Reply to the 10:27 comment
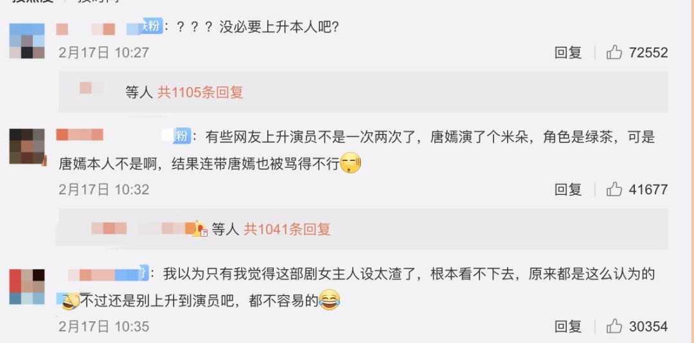 coord(568,53)
